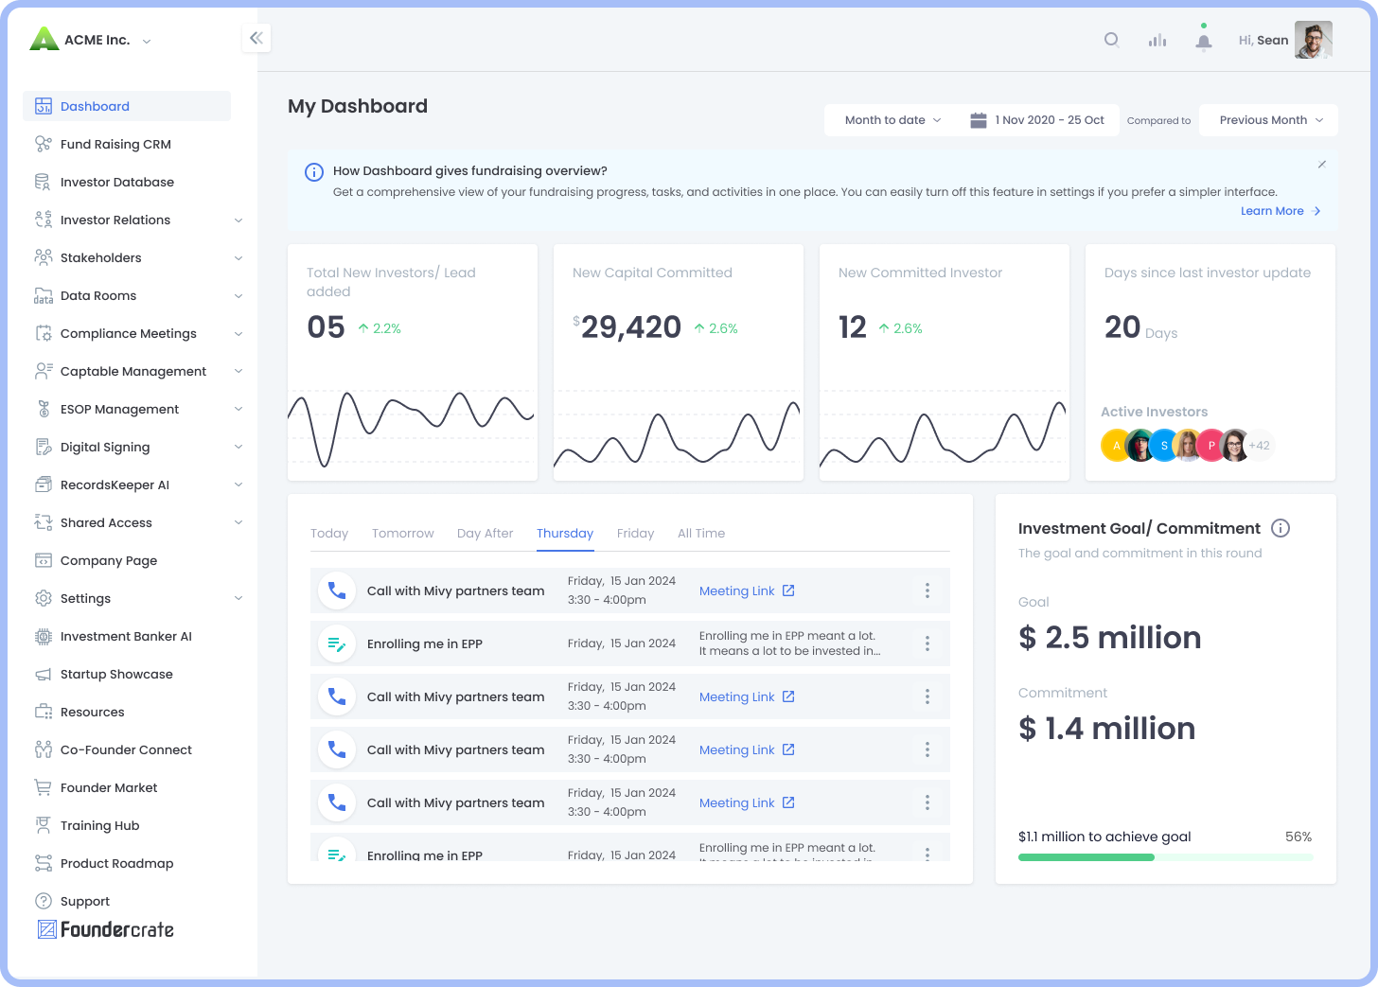The width and height of the screenshot is (1378, 987).
Task: Open three-dot menu for first Mivy call row
Action: [x=927, y=590]
